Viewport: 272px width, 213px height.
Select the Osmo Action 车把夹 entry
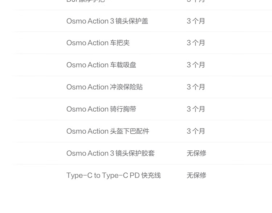(98, 43)
